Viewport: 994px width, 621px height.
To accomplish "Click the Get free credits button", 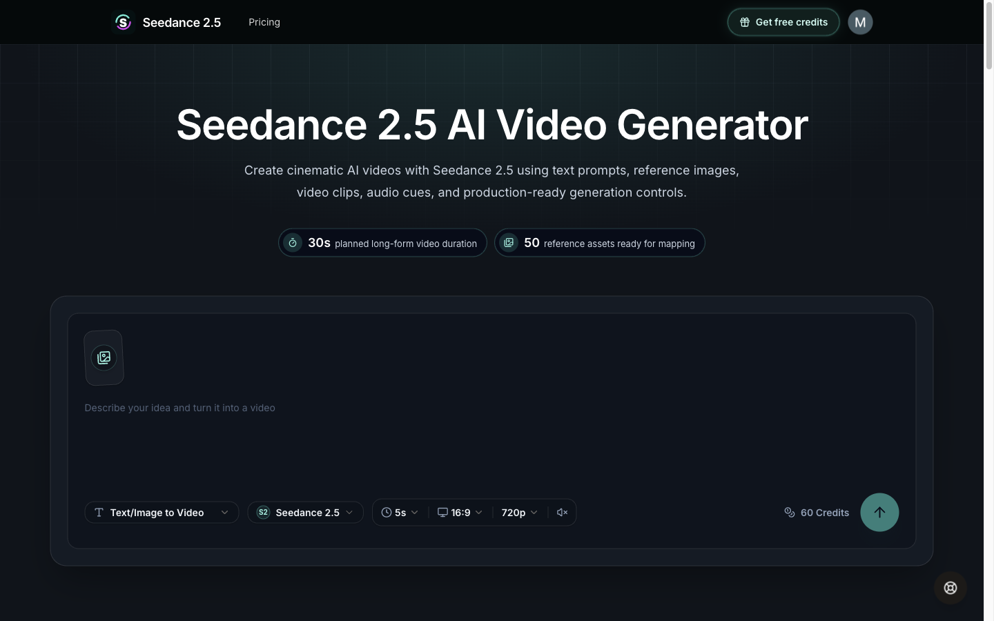I will tap(783, 22).
